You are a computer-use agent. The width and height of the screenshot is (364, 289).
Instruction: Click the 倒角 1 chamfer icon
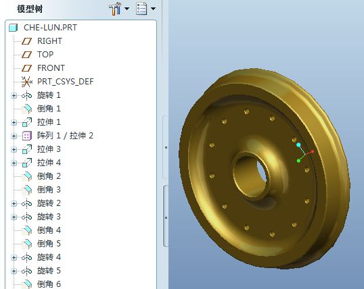pos(27,109)
